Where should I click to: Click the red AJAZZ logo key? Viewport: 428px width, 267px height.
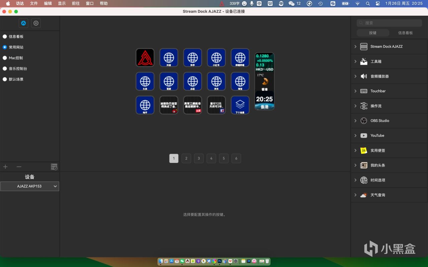click(145, 57)
